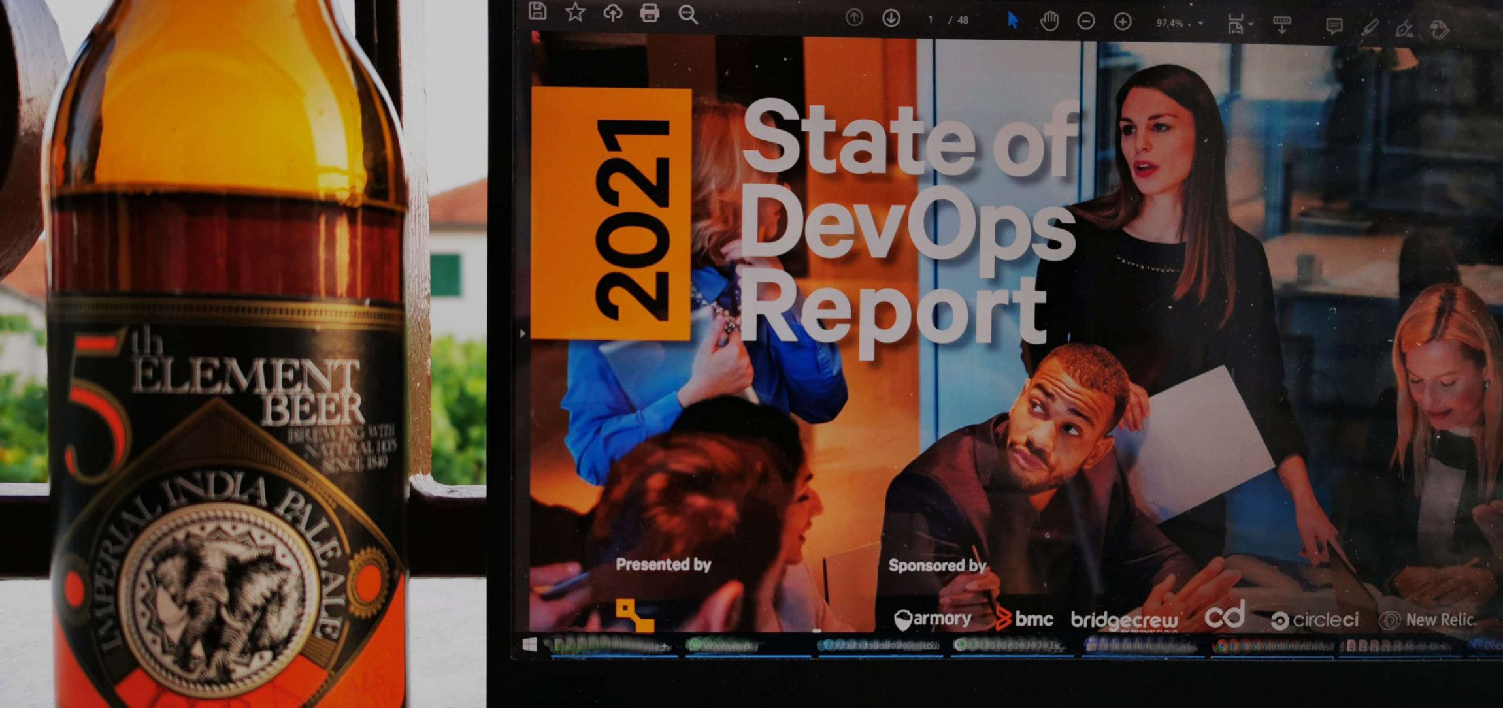Click the cloud upload icon
Screen dimensions: 1503x708
point(612,12)
